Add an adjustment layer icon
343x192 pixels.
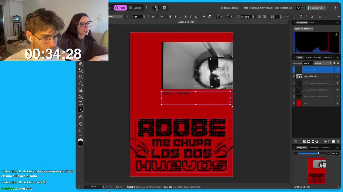pyautogui.click(x=317, y=141)
